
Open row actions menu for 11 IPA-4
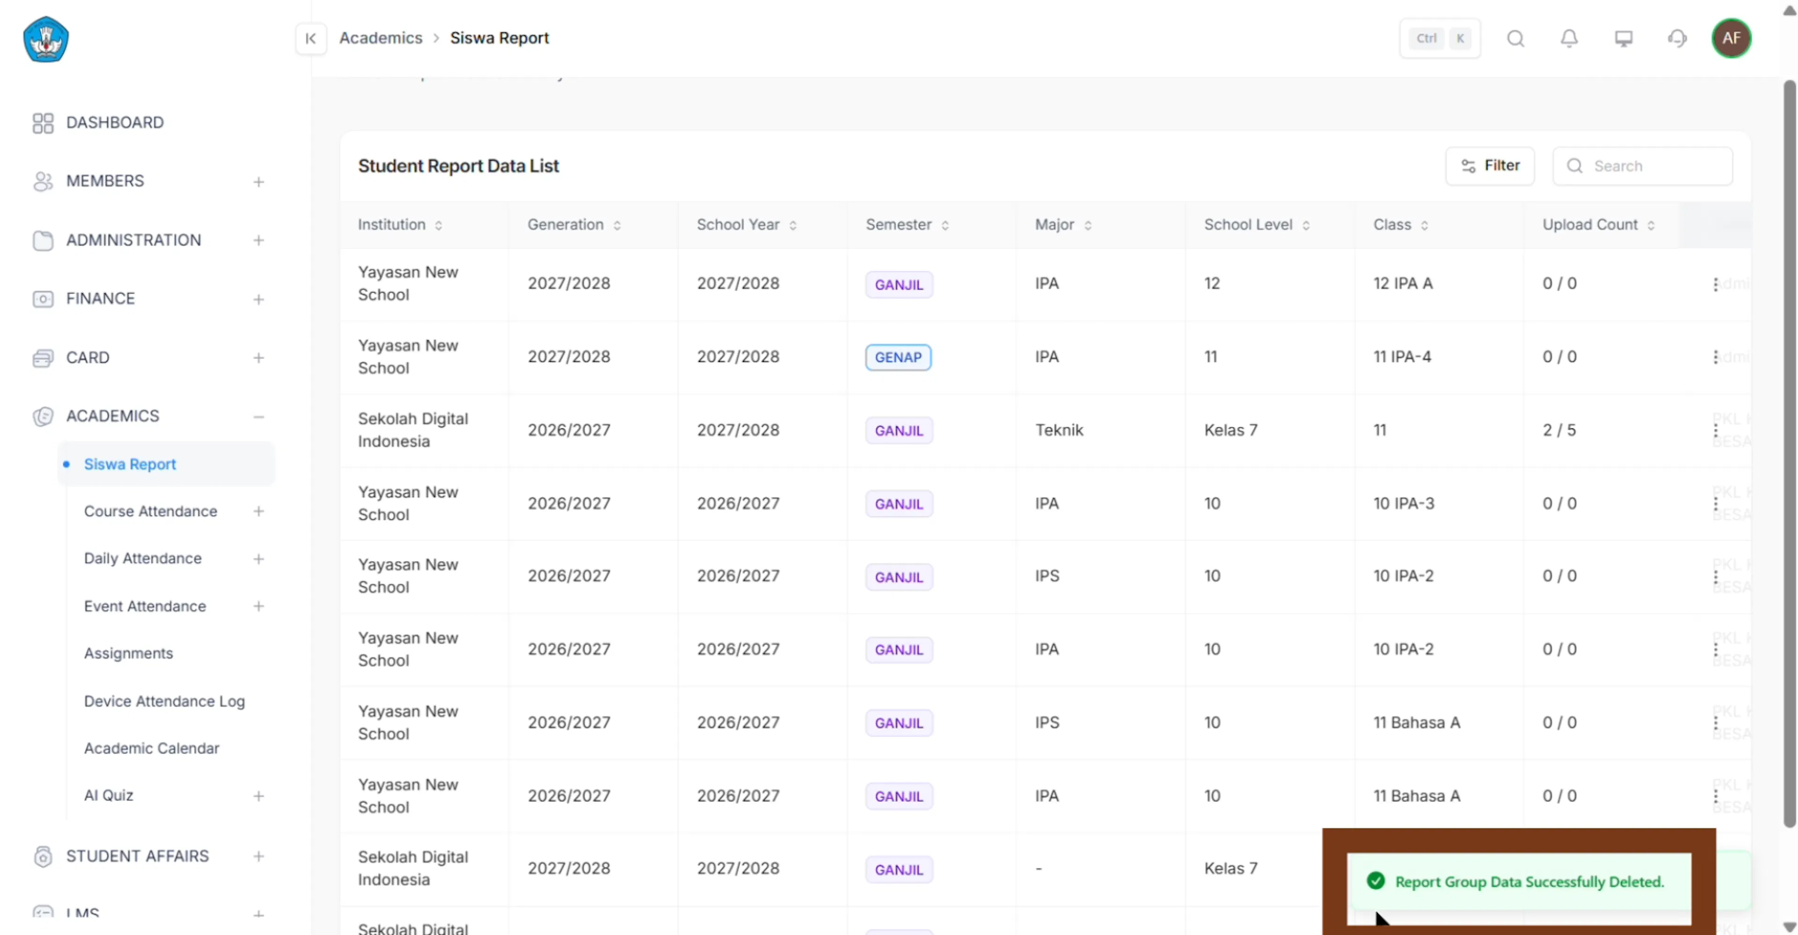click(x=1716, y=357)
